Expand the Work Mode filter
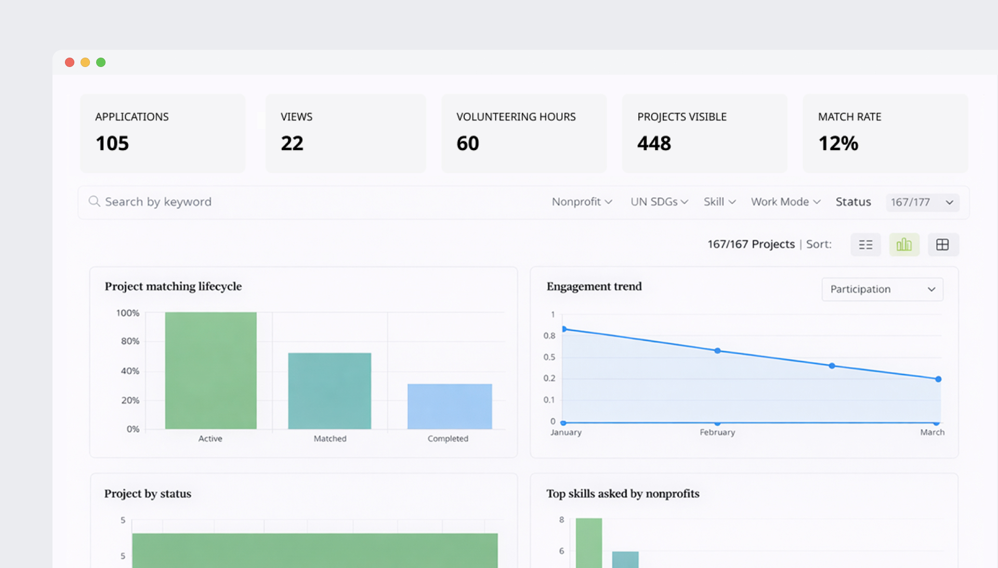 785,202
